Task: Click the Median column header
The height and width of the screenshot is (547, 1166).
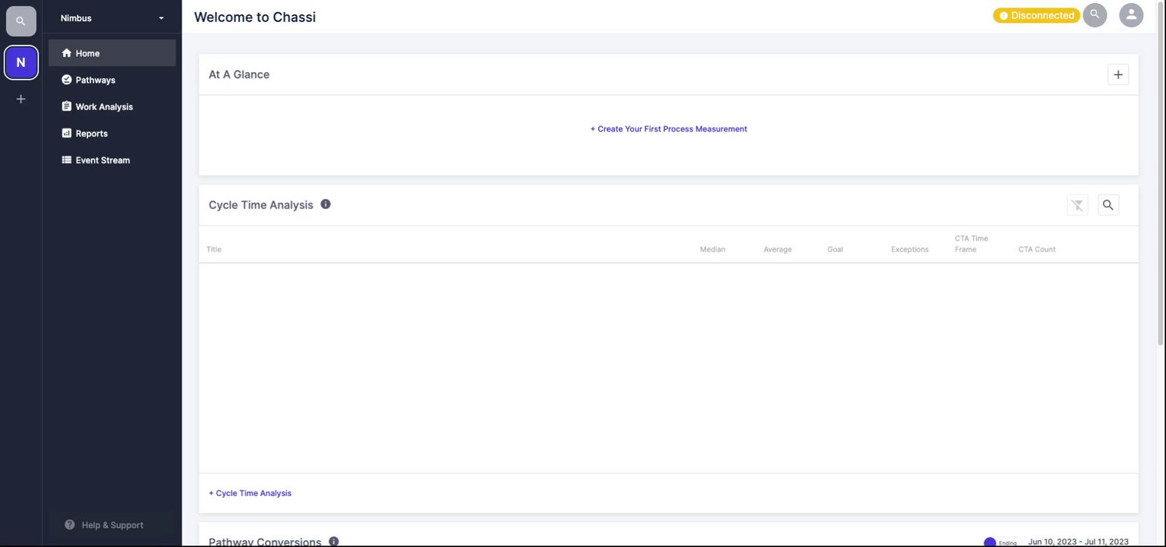Action: [x=712, y=249]
